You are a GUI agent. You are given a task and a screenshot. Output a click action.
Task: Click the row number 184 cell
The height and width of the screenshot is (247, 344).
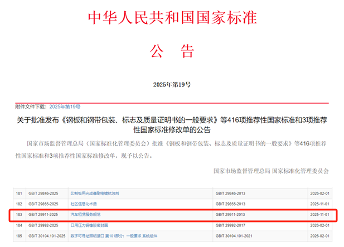pos(19,225)
